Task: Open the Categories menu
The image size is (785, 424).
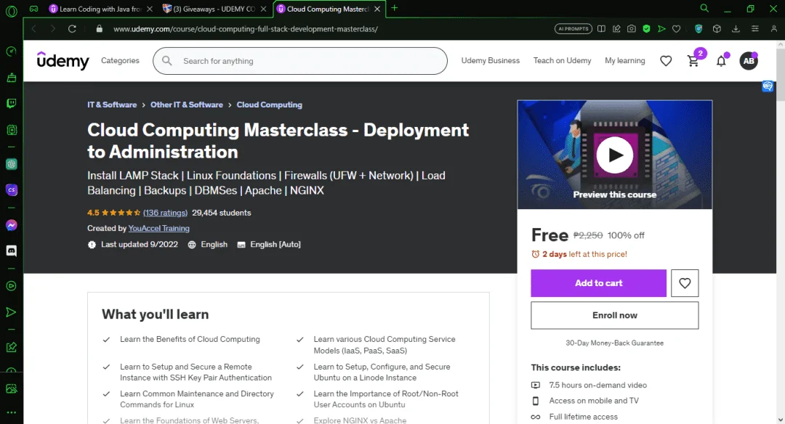Action: pos(120,60)
